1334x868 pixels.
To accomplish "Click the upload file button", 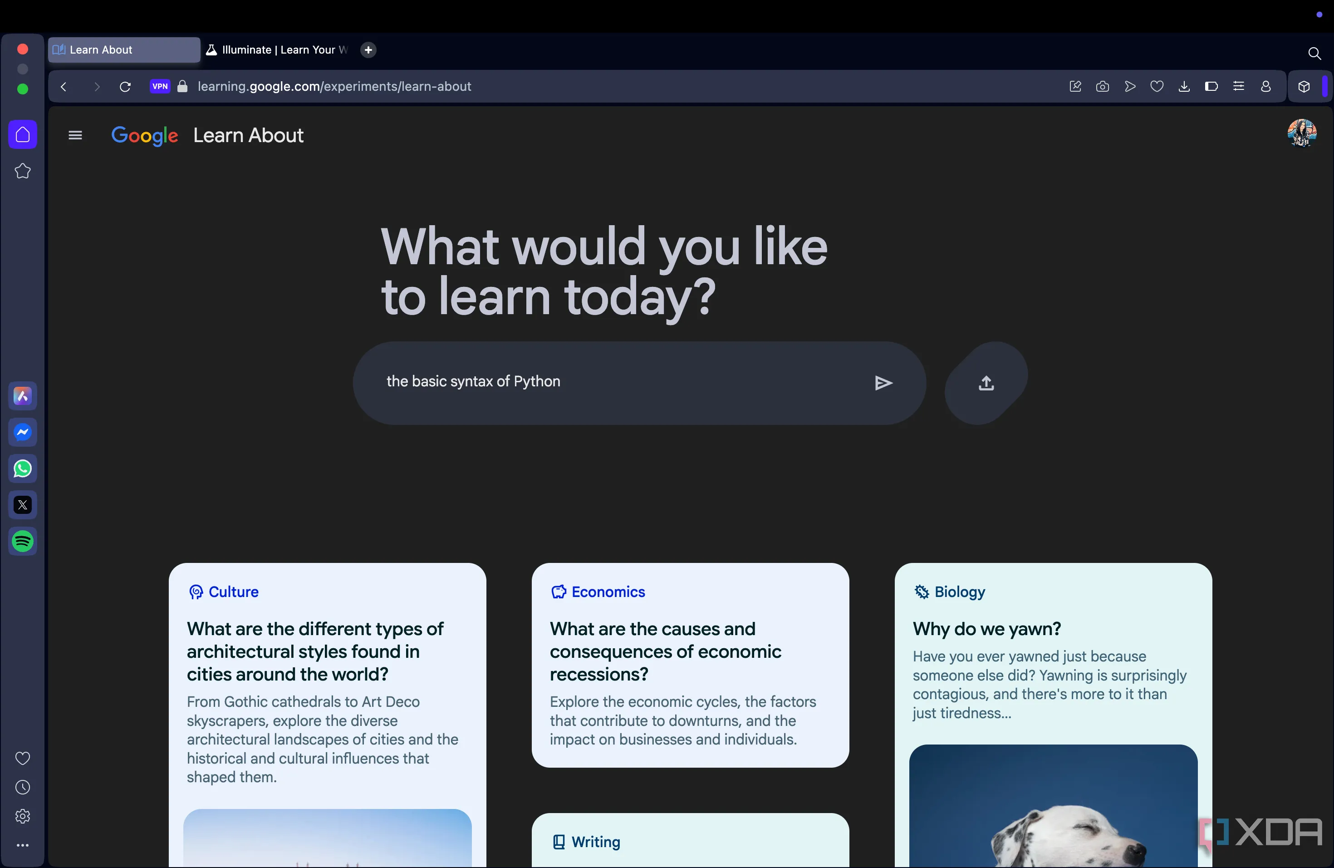I will (x=986, y=383).
